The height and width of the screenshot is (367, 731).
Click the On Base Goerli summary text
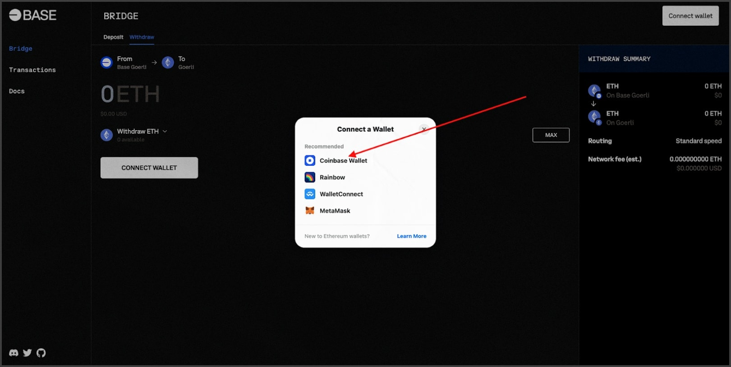pyautogui.click(x=628, y=95)
